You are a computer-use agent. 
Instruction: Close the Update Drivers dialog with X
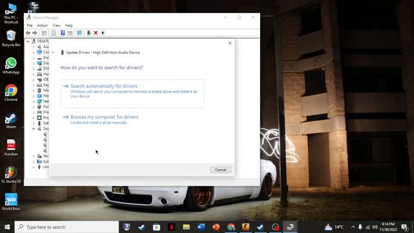click(x=230, y=43)
